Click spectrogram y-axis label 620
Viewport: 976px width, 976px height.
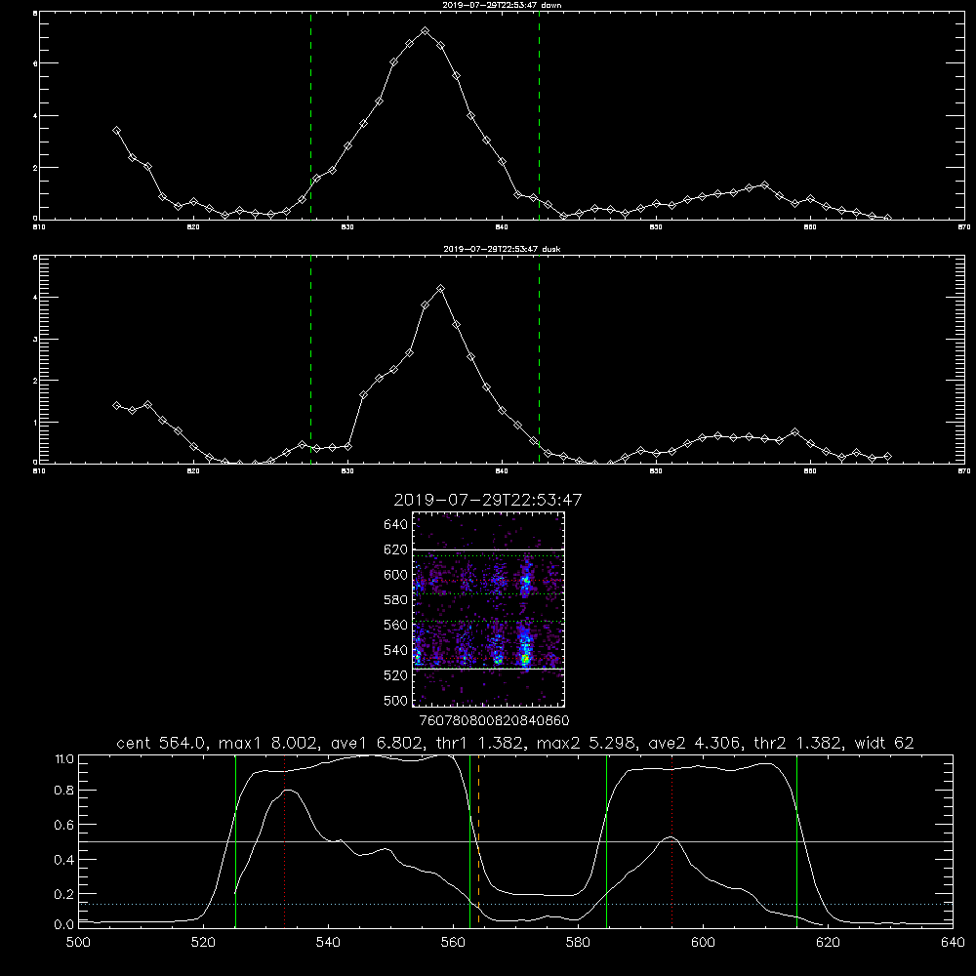pyautogui.click(x=396, y=549)
